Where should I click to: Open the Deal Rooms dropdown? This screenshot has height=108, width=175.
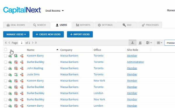[55, 11]
